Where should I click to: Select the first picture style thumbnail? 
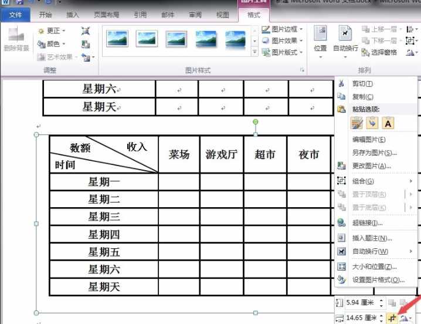[117, 39]
